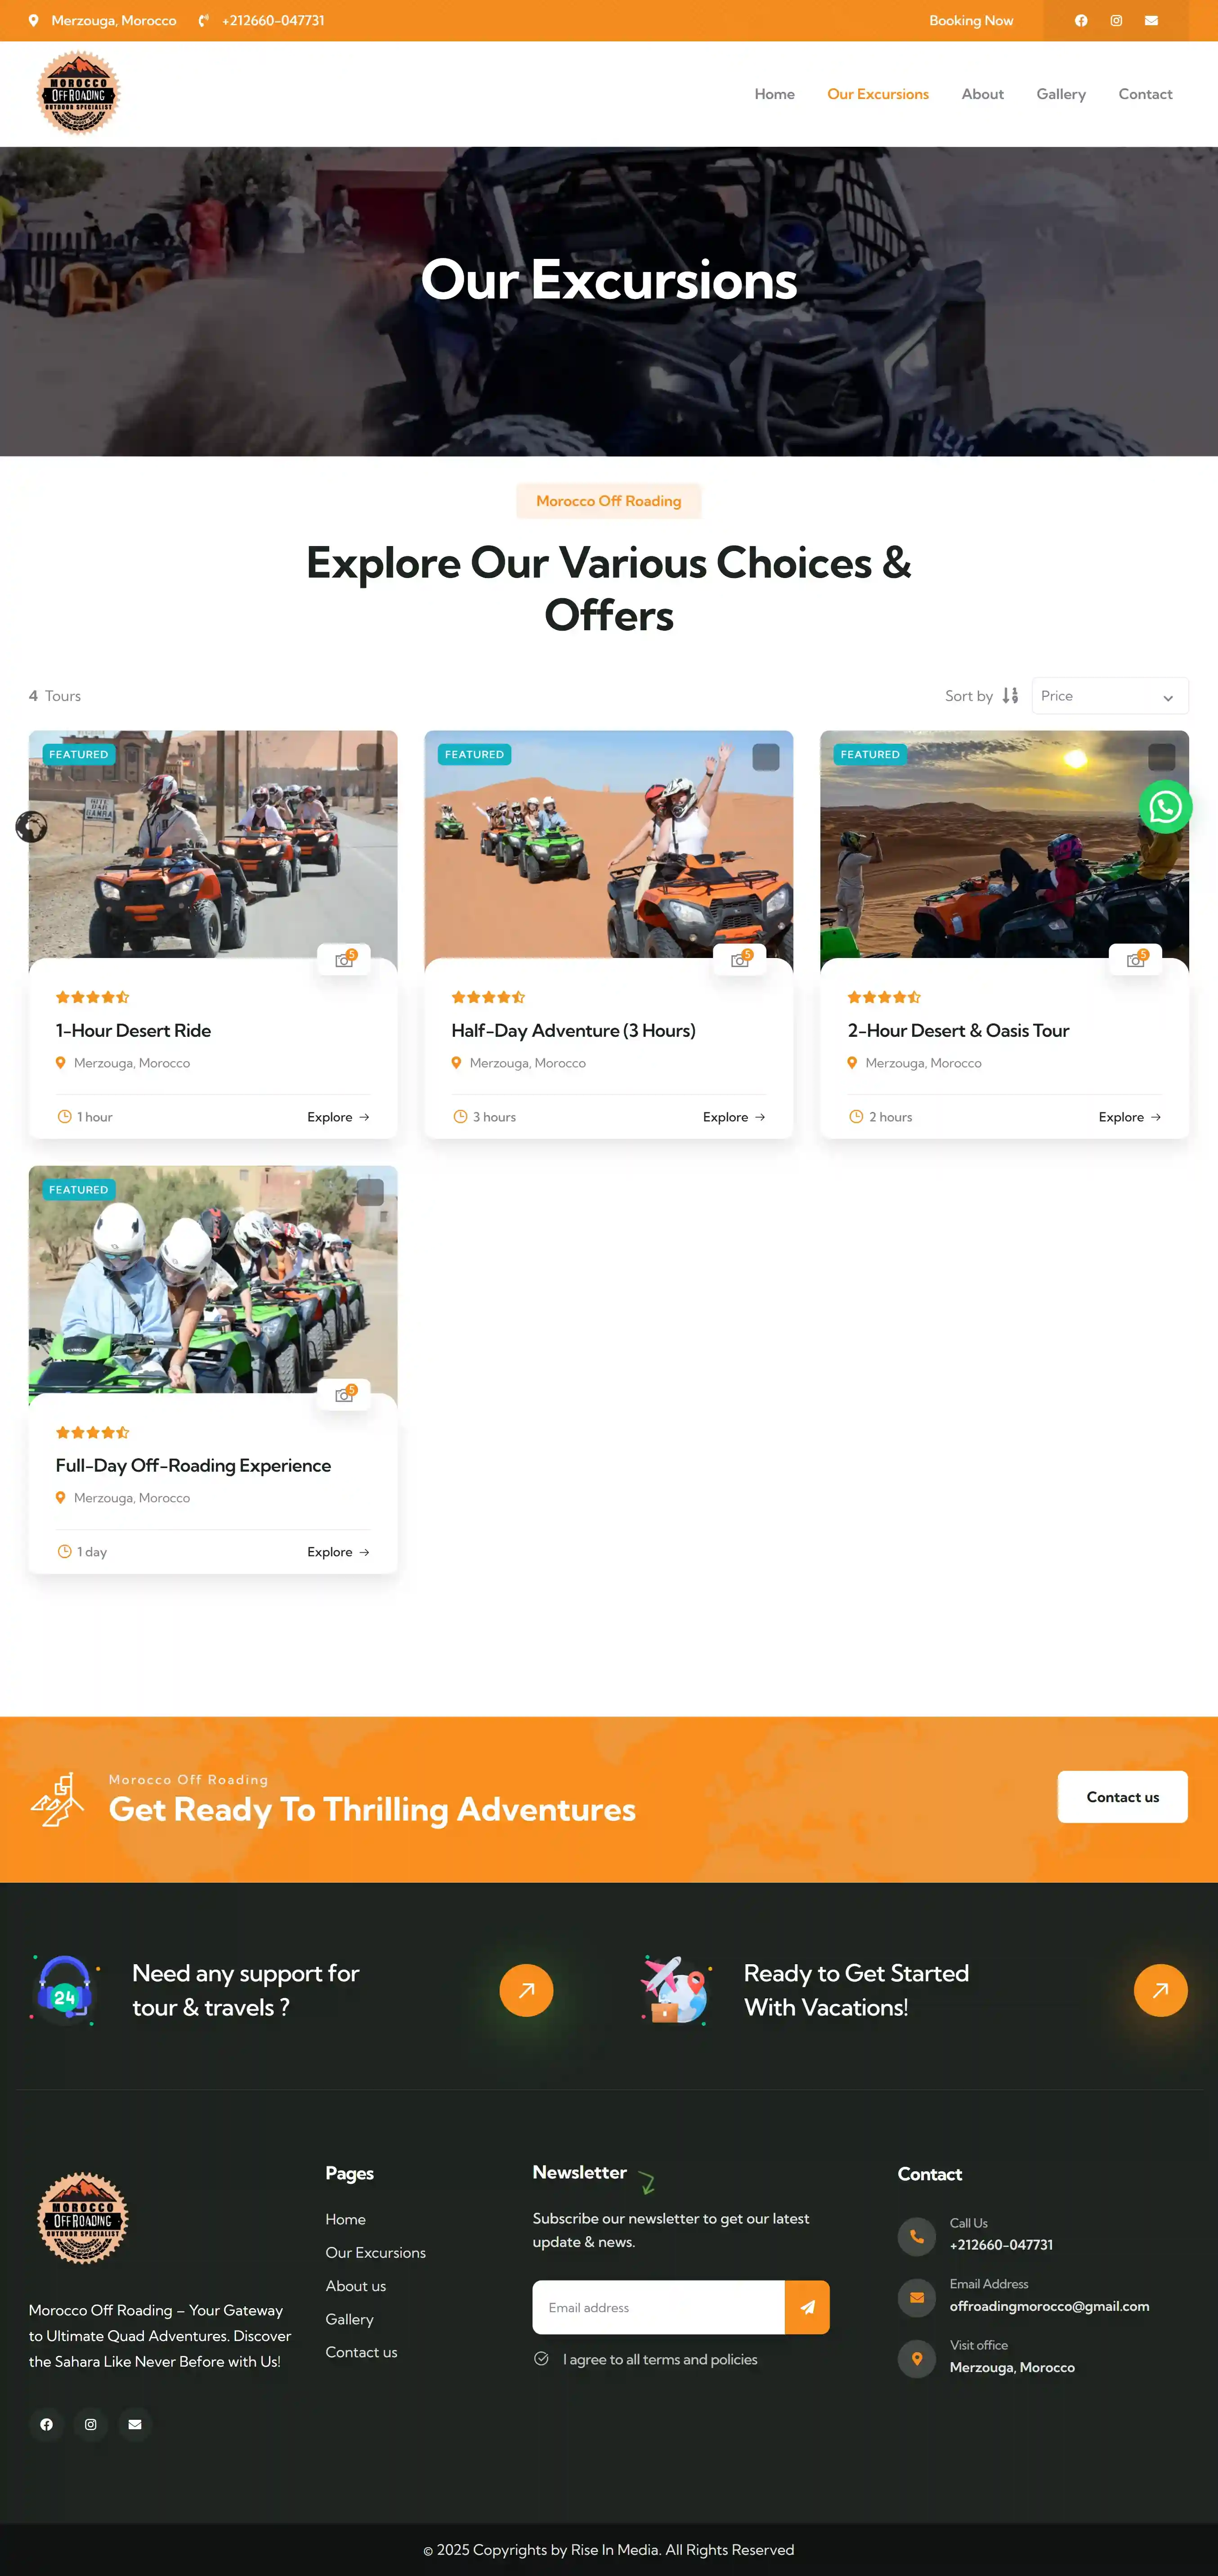Go to the About menu item
The width and height of the screenshot is (1218, 2576).
pos(982,94)
